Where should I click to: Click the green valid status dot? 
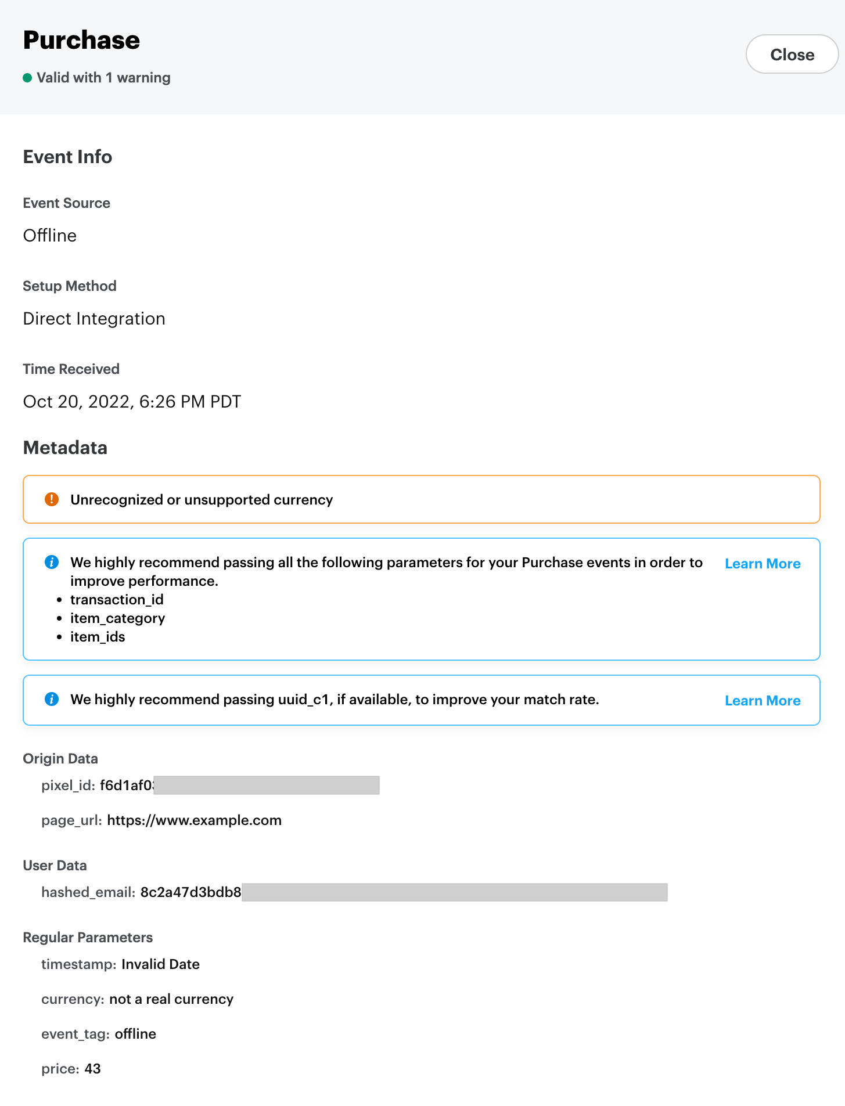[27, 78]
